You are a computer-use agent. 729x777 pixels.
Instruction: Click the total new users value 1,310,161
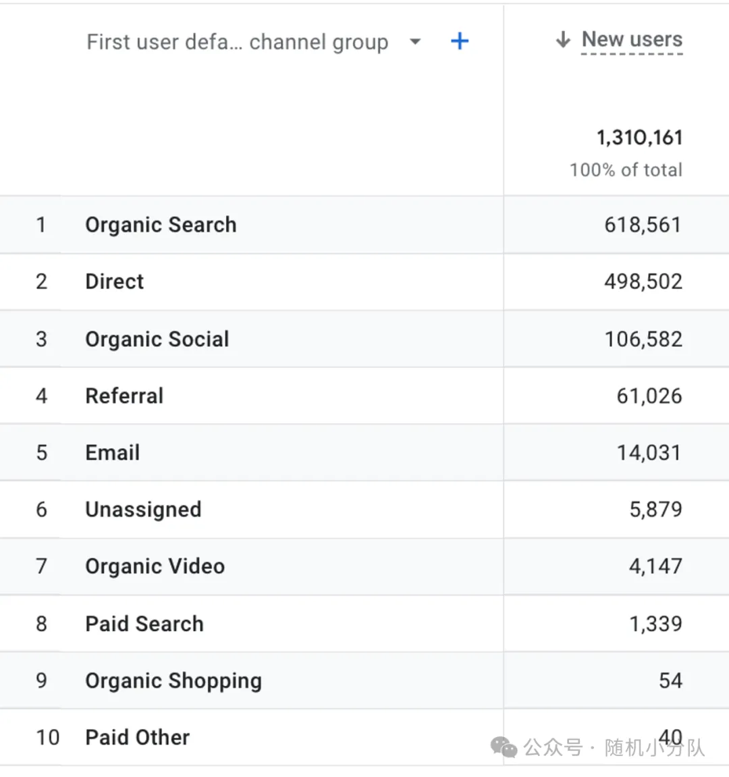(x=639, y=138)
